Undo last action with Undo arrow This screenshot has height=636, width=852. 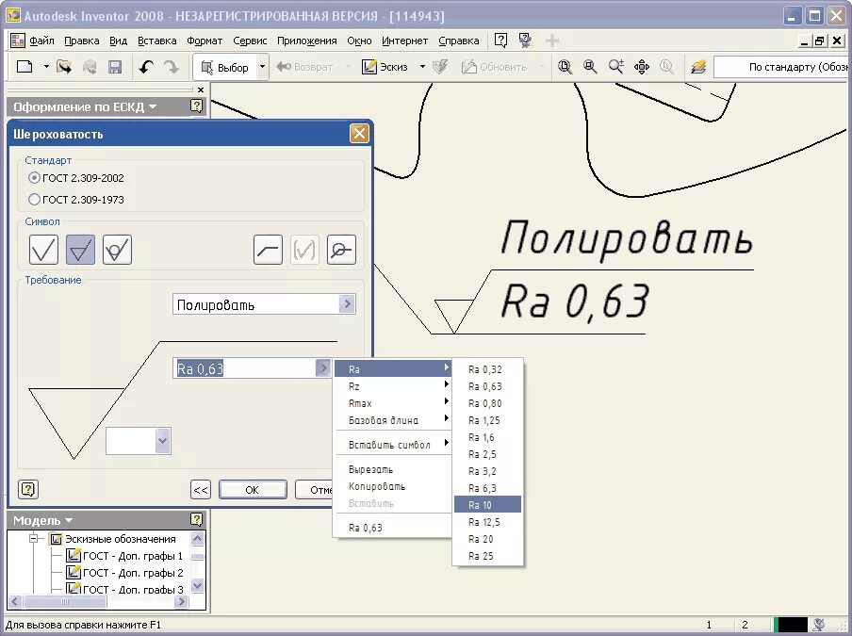146,67
